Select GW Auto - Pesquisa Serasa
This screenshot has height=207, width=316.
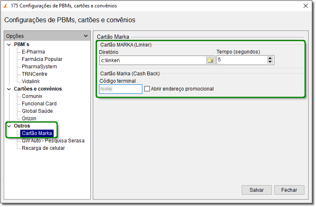tap(53, 141)
